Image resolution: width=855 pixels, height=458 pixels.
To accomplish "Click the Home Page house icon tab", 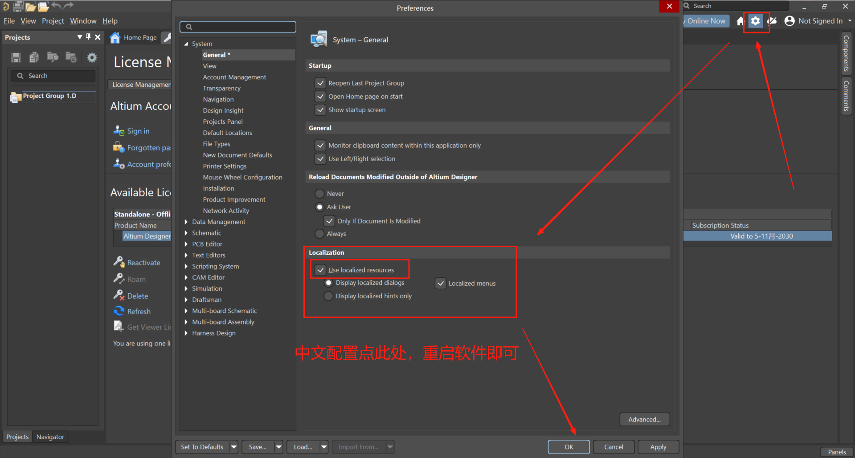I will click(x=115, y=37).
